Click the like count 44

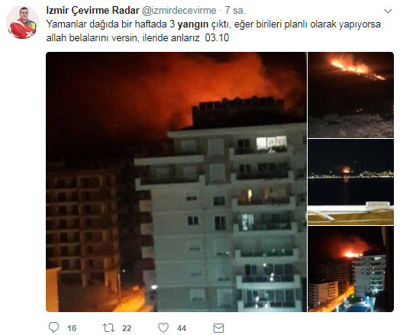[x=182, y=328]
